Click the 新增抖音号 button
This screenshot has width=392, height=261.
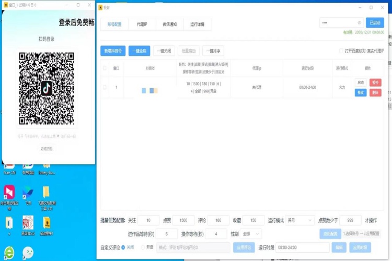click(113, 51)
